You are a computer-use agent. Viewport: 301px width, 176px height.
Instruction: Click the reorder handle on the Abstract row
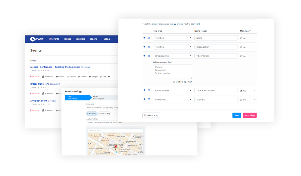(149, 99)
